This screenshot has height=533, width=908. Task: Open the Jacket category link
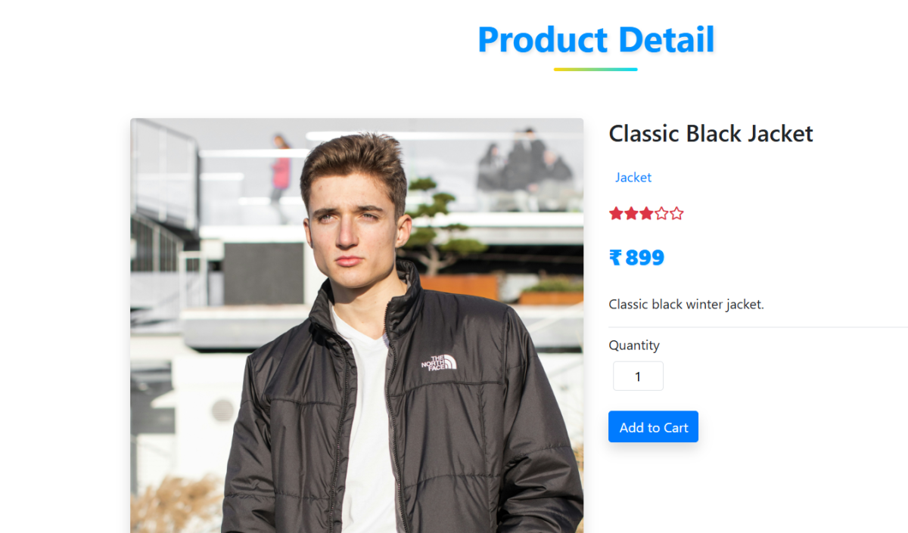point(633,178)
